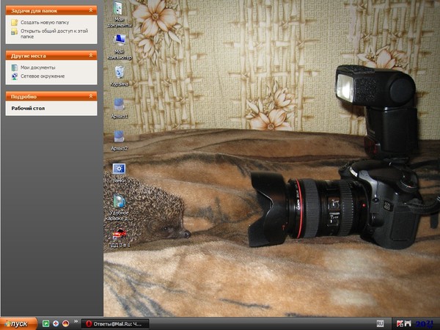Click the Opera icon in the taskbar button
The width and height of the screenshot is (440, 330).
coord(89,324)
